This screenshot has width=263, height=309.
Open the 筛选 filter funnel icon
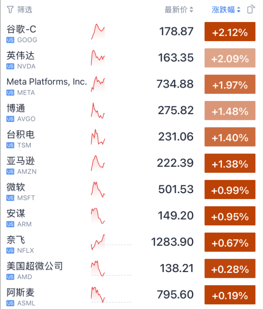(10, 10)
